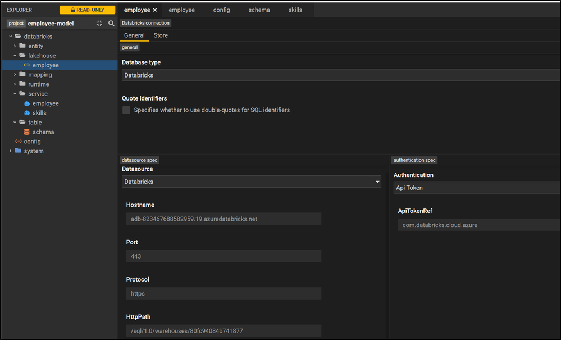Viewport: 561px width, 340px height.
Task: Click the entity folder icon
Action: tap(22, 46)
